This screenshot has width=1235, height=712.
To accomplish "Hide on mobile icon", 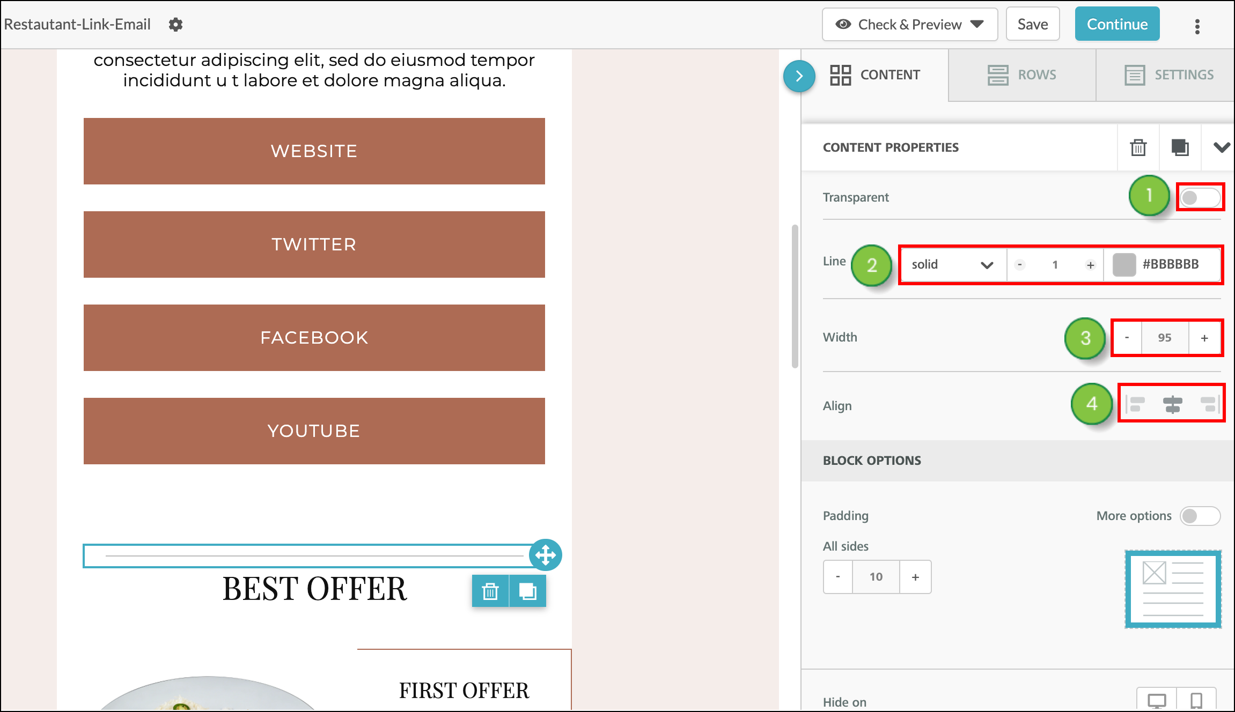I will [1196, 700].
